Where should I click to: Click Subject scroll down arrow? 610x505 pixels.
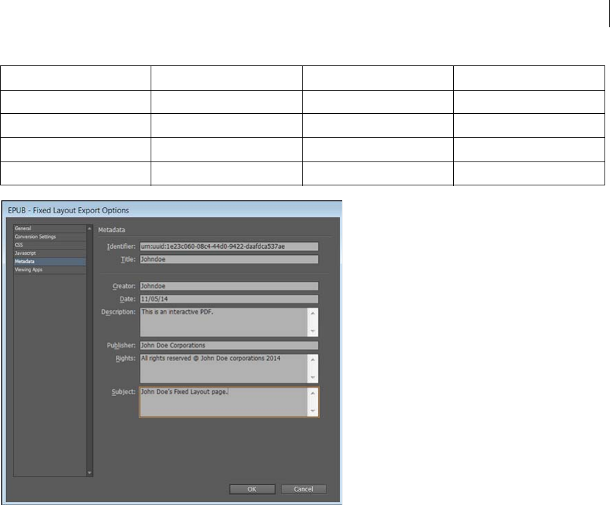(313, 411)
